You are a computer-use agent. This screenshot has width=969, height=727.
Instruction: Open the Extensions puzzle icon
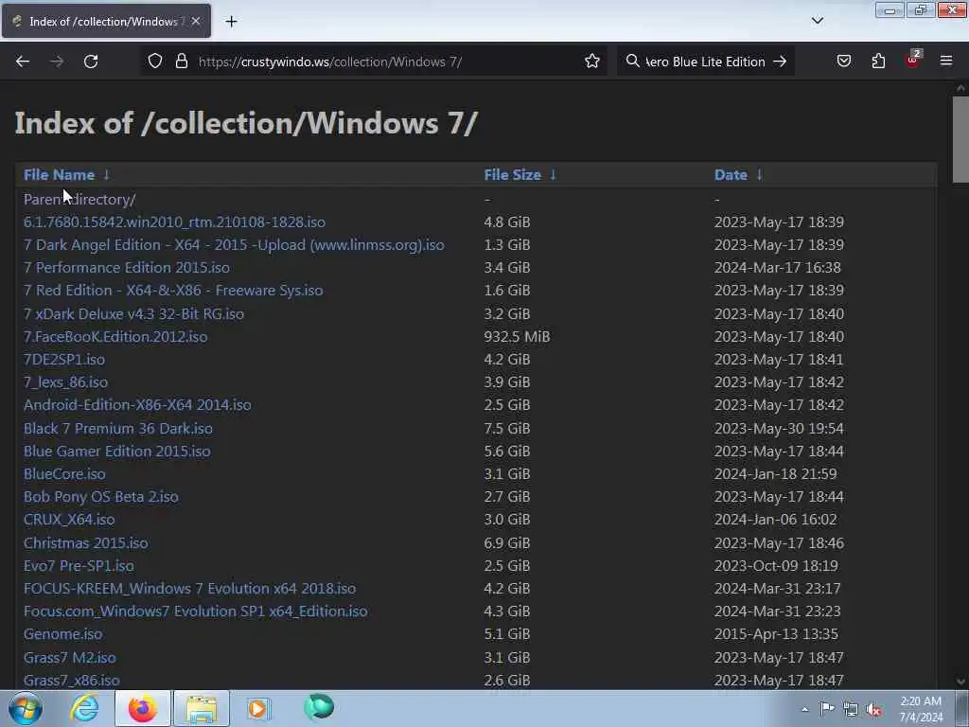[x=878, y=62]
